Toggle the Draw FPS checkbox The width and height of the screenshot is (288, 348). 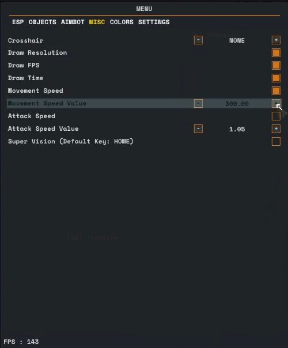(276, 66)
